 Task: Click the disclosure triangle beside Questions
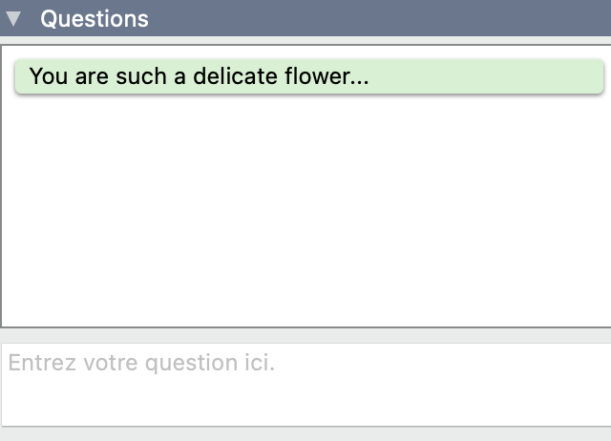point(13,18)
